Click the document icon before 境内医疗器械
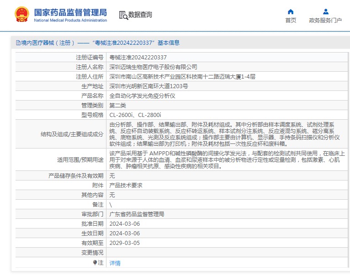The image size is (350, 276). [x=18, y=43]
